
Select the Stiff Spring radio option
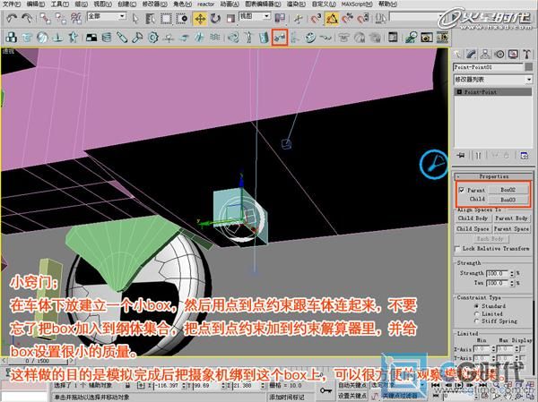[476, 321]
